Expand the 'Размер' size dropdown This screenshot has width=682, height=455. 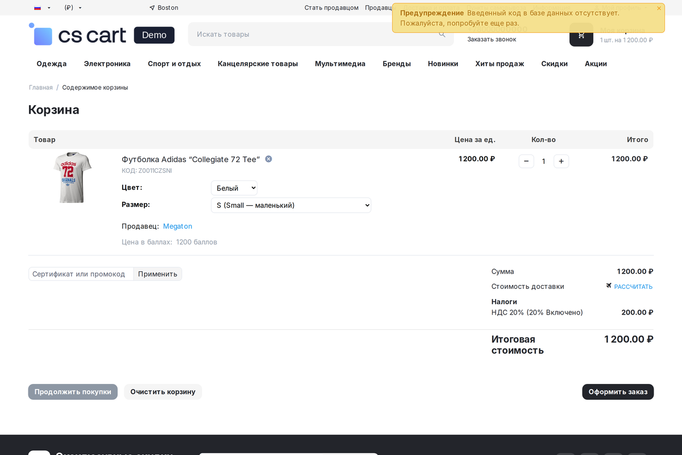[x=291, y=205]
